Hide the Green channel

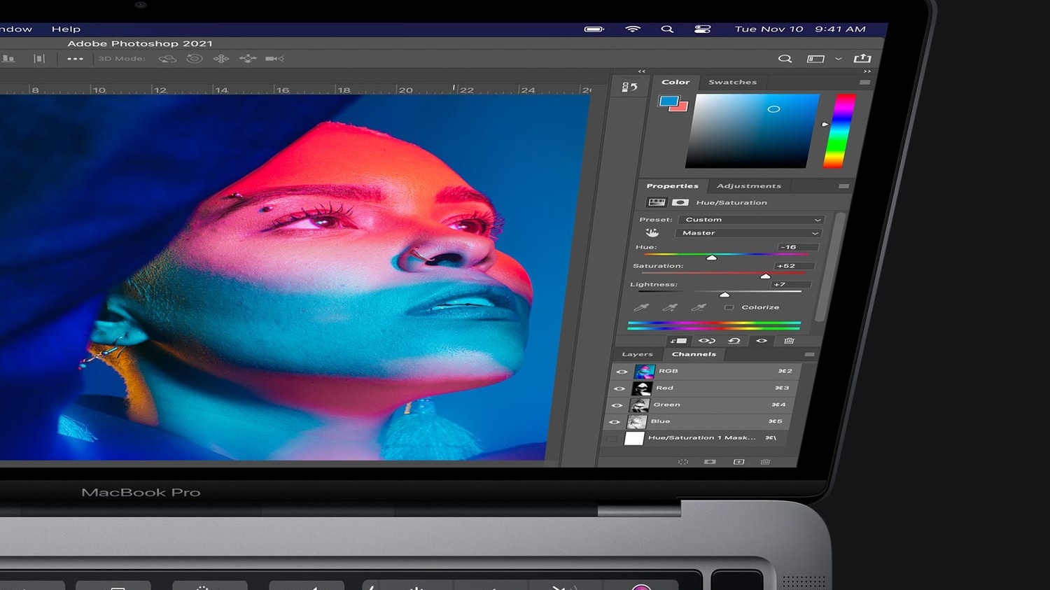pyautogui.click(x=617, y=405)
